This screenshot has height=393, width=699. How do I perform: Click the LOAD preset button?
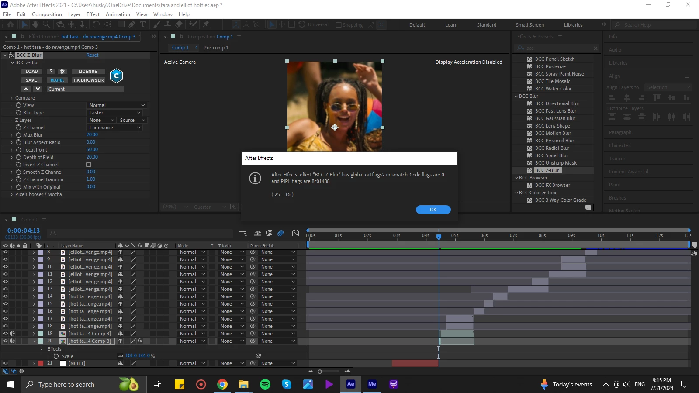click(x=31, y=72)
